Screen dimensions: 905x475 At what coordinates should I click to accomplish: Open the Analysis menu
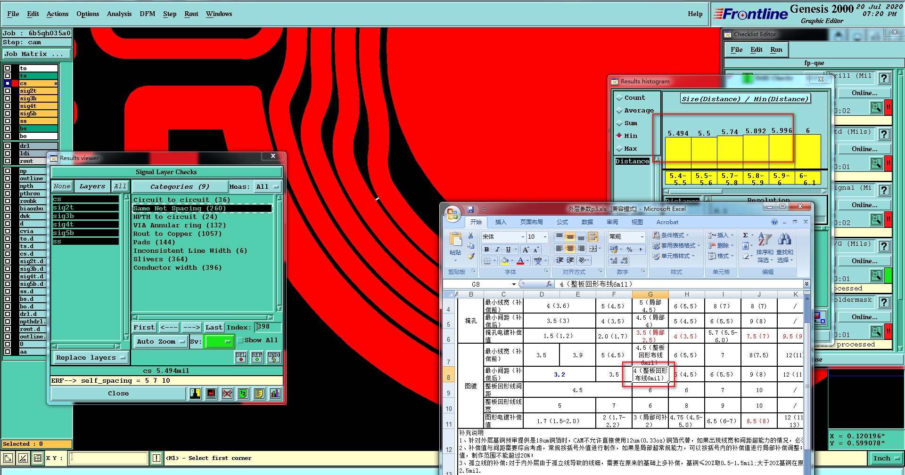tap(119, 14)
